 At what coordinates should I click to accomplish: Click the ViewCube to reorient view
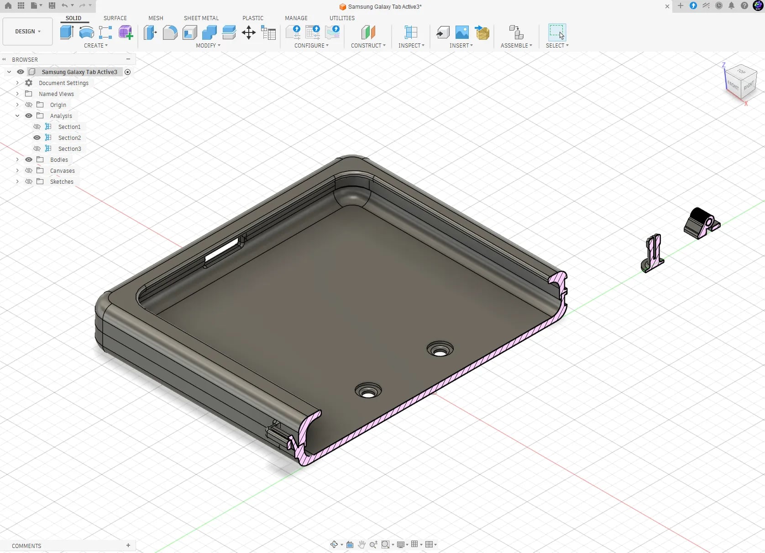tap(740, 82)
